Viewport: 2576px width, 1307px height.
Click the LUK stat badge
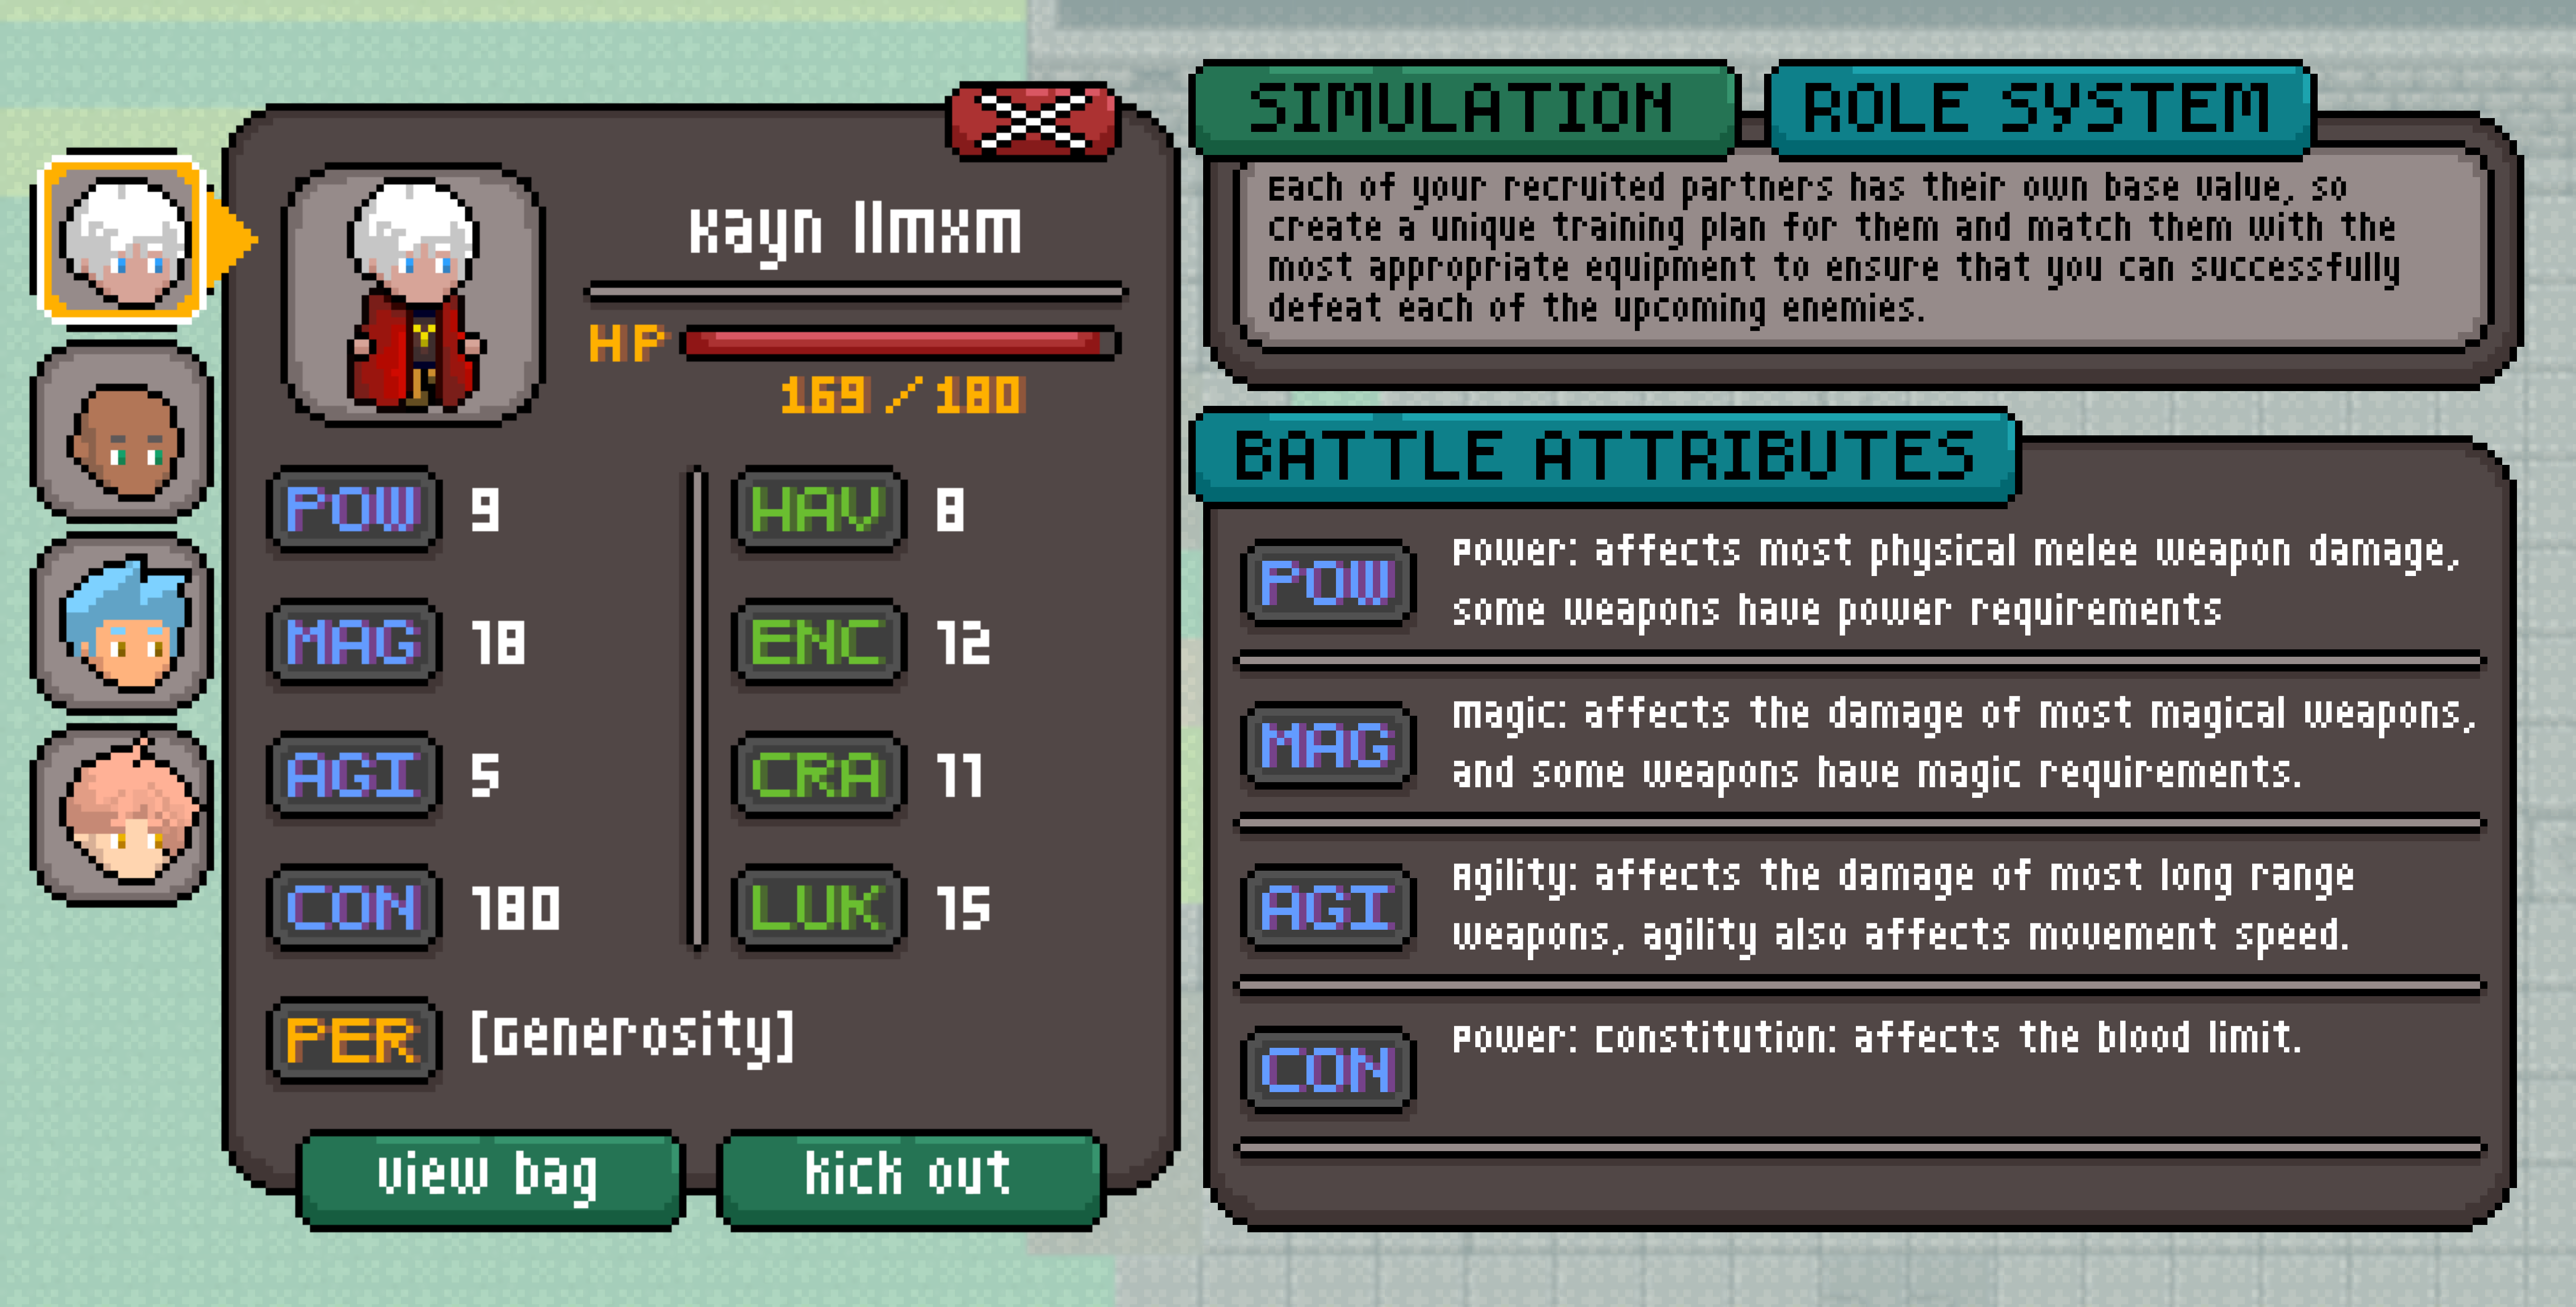coord(818,908)
